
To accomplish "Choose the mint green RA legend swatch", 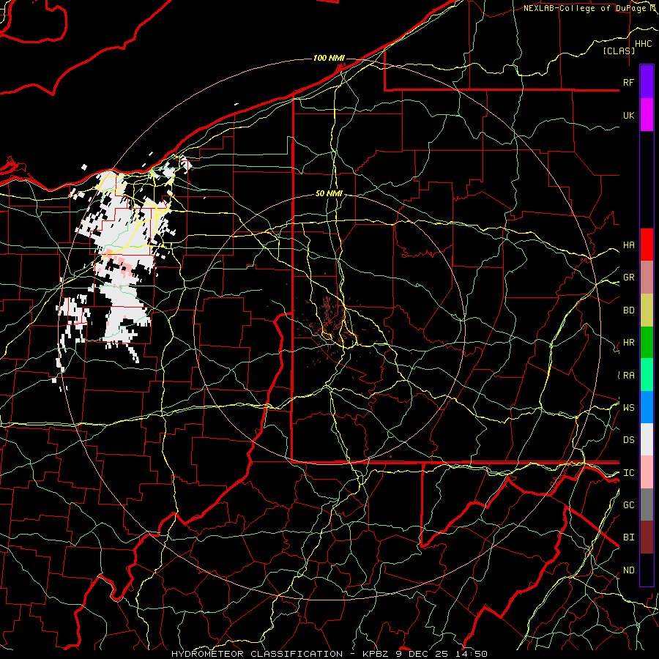I will pos(647,375).
